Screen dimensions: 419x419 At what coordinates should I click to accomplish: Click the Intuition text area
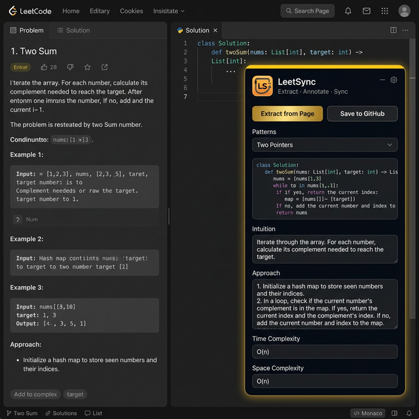(325, 249)
